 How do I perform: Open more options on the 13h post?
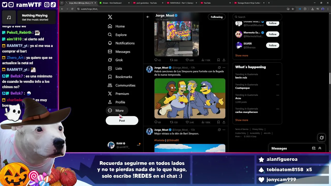tap(224, 68)
